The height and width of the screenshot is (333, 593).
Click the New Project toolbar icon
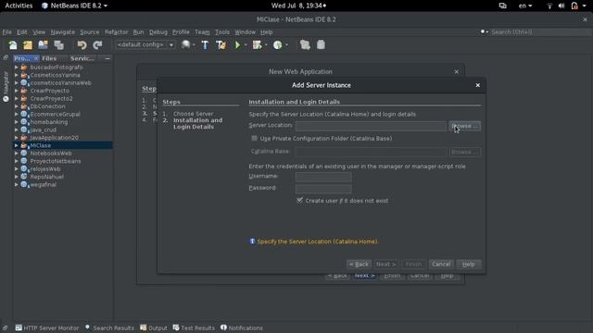coord(28,45)
